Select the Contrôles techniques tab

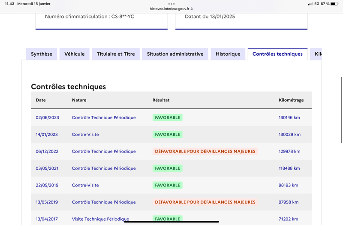click(277, 54)
